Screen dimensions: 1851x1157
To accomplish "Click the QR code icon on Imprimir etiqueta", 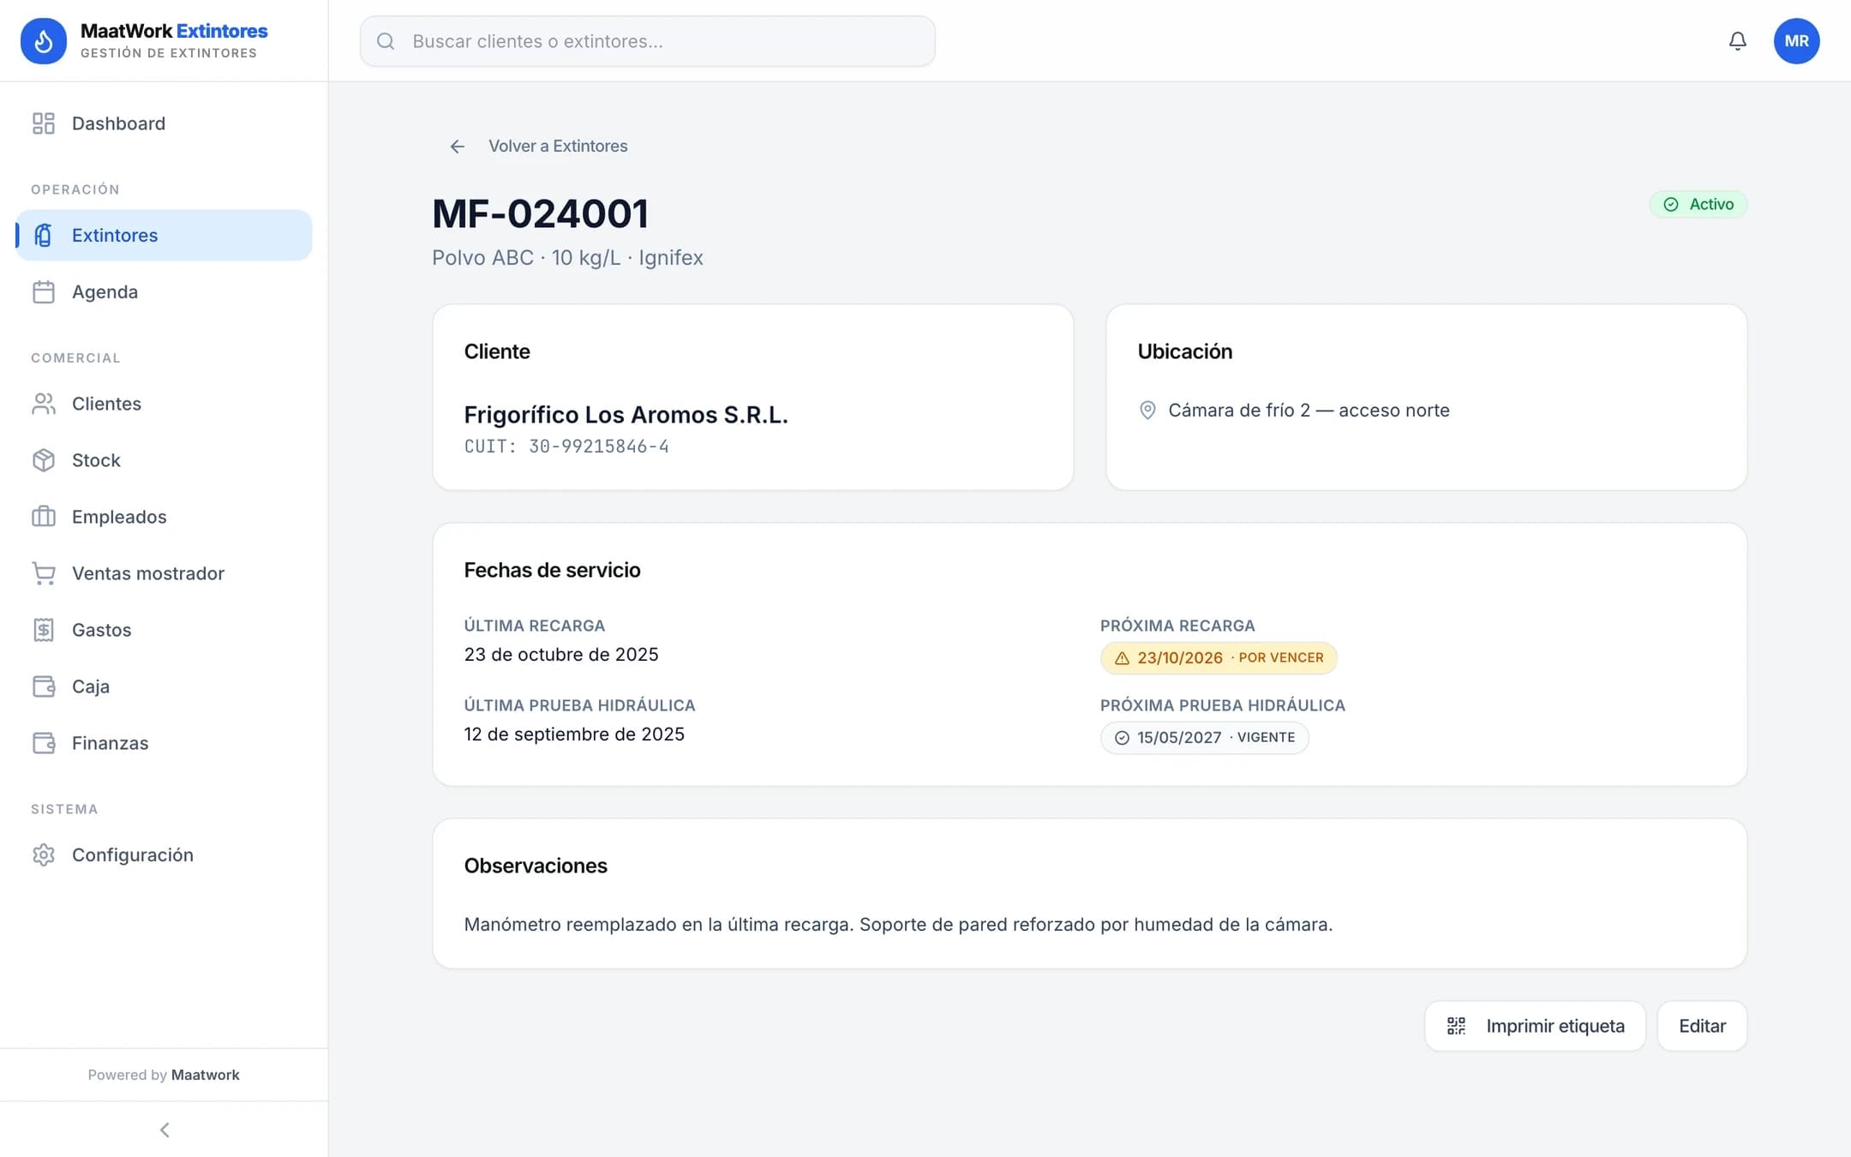I will [1456, 1026].
